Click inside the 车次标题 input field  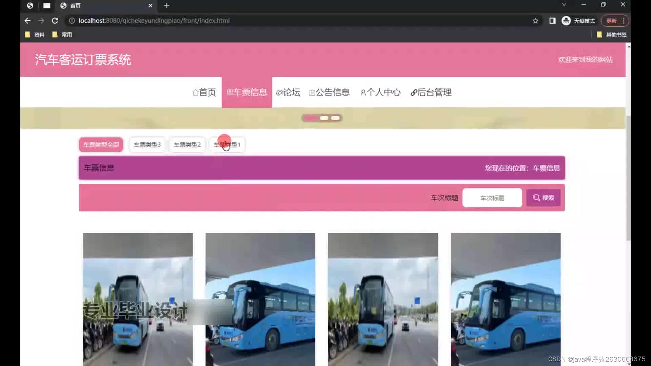point(492,198)
